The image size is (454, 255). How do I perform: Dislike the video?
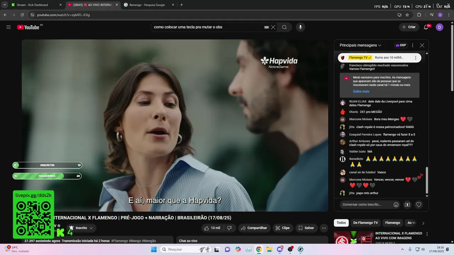(229, 228)
